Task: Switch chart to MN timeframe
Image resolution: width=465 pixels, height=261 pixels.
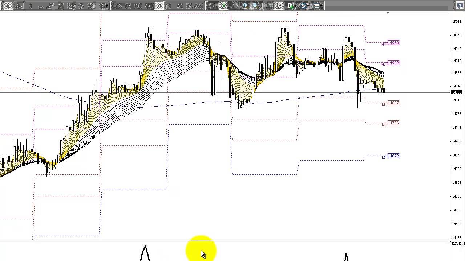Action: (x=199, y=6)
